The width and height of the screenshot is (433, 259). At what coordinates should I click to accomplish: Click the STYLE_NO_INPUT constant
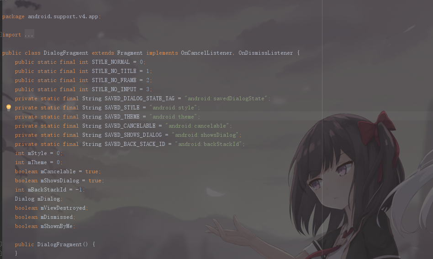tap(114, 89)
